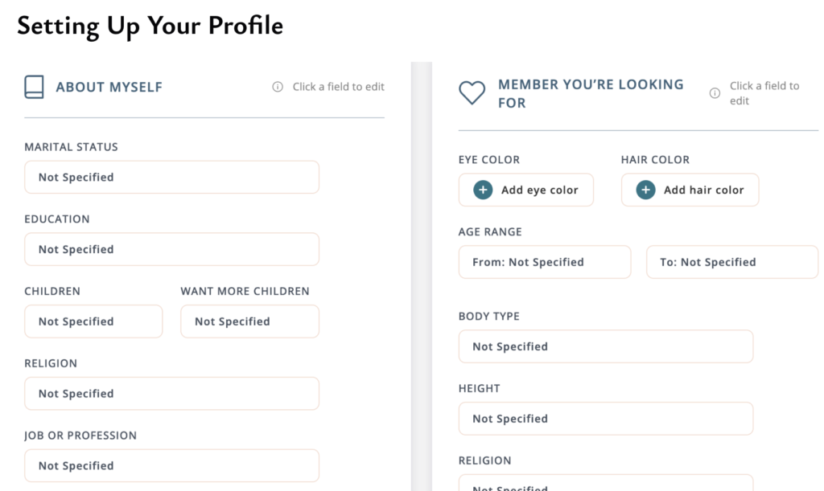The width and height of the screenshot is (824, 491).
Task: Open the BODY TYPE selector
Action: tap(605, 346)
